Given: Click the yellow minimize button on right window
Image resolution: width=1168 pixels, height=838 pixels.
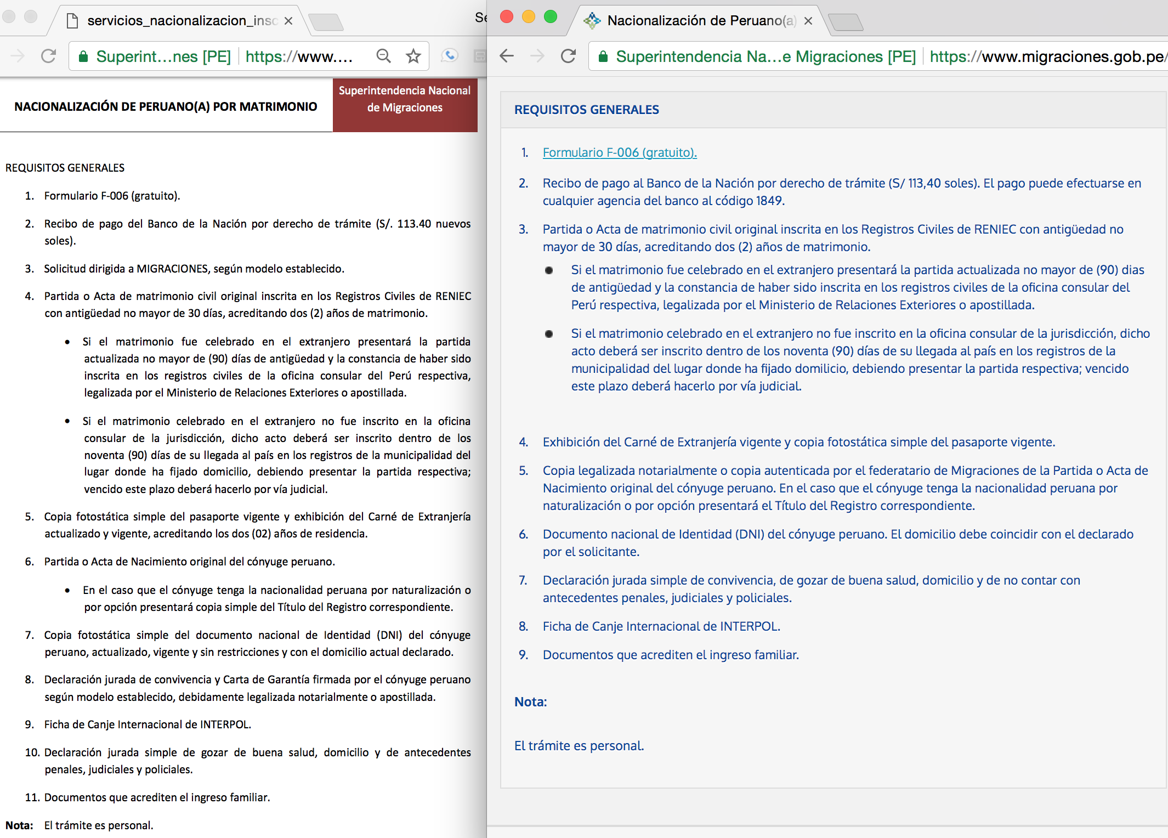Looking at the screenshot, I should pyautogui.click(x=529, y=17).
